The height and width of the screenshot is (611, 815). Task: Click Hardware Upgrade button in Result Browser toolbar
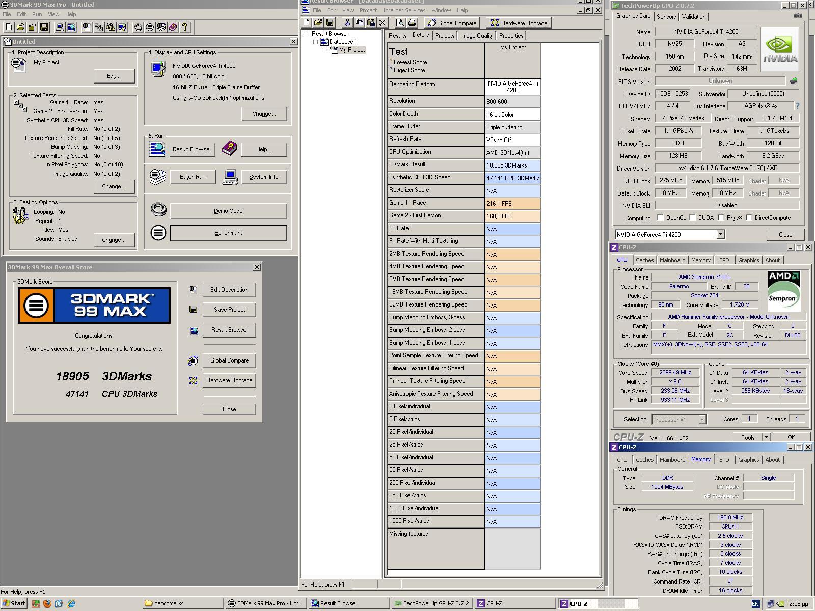click(x=519, y=23)
